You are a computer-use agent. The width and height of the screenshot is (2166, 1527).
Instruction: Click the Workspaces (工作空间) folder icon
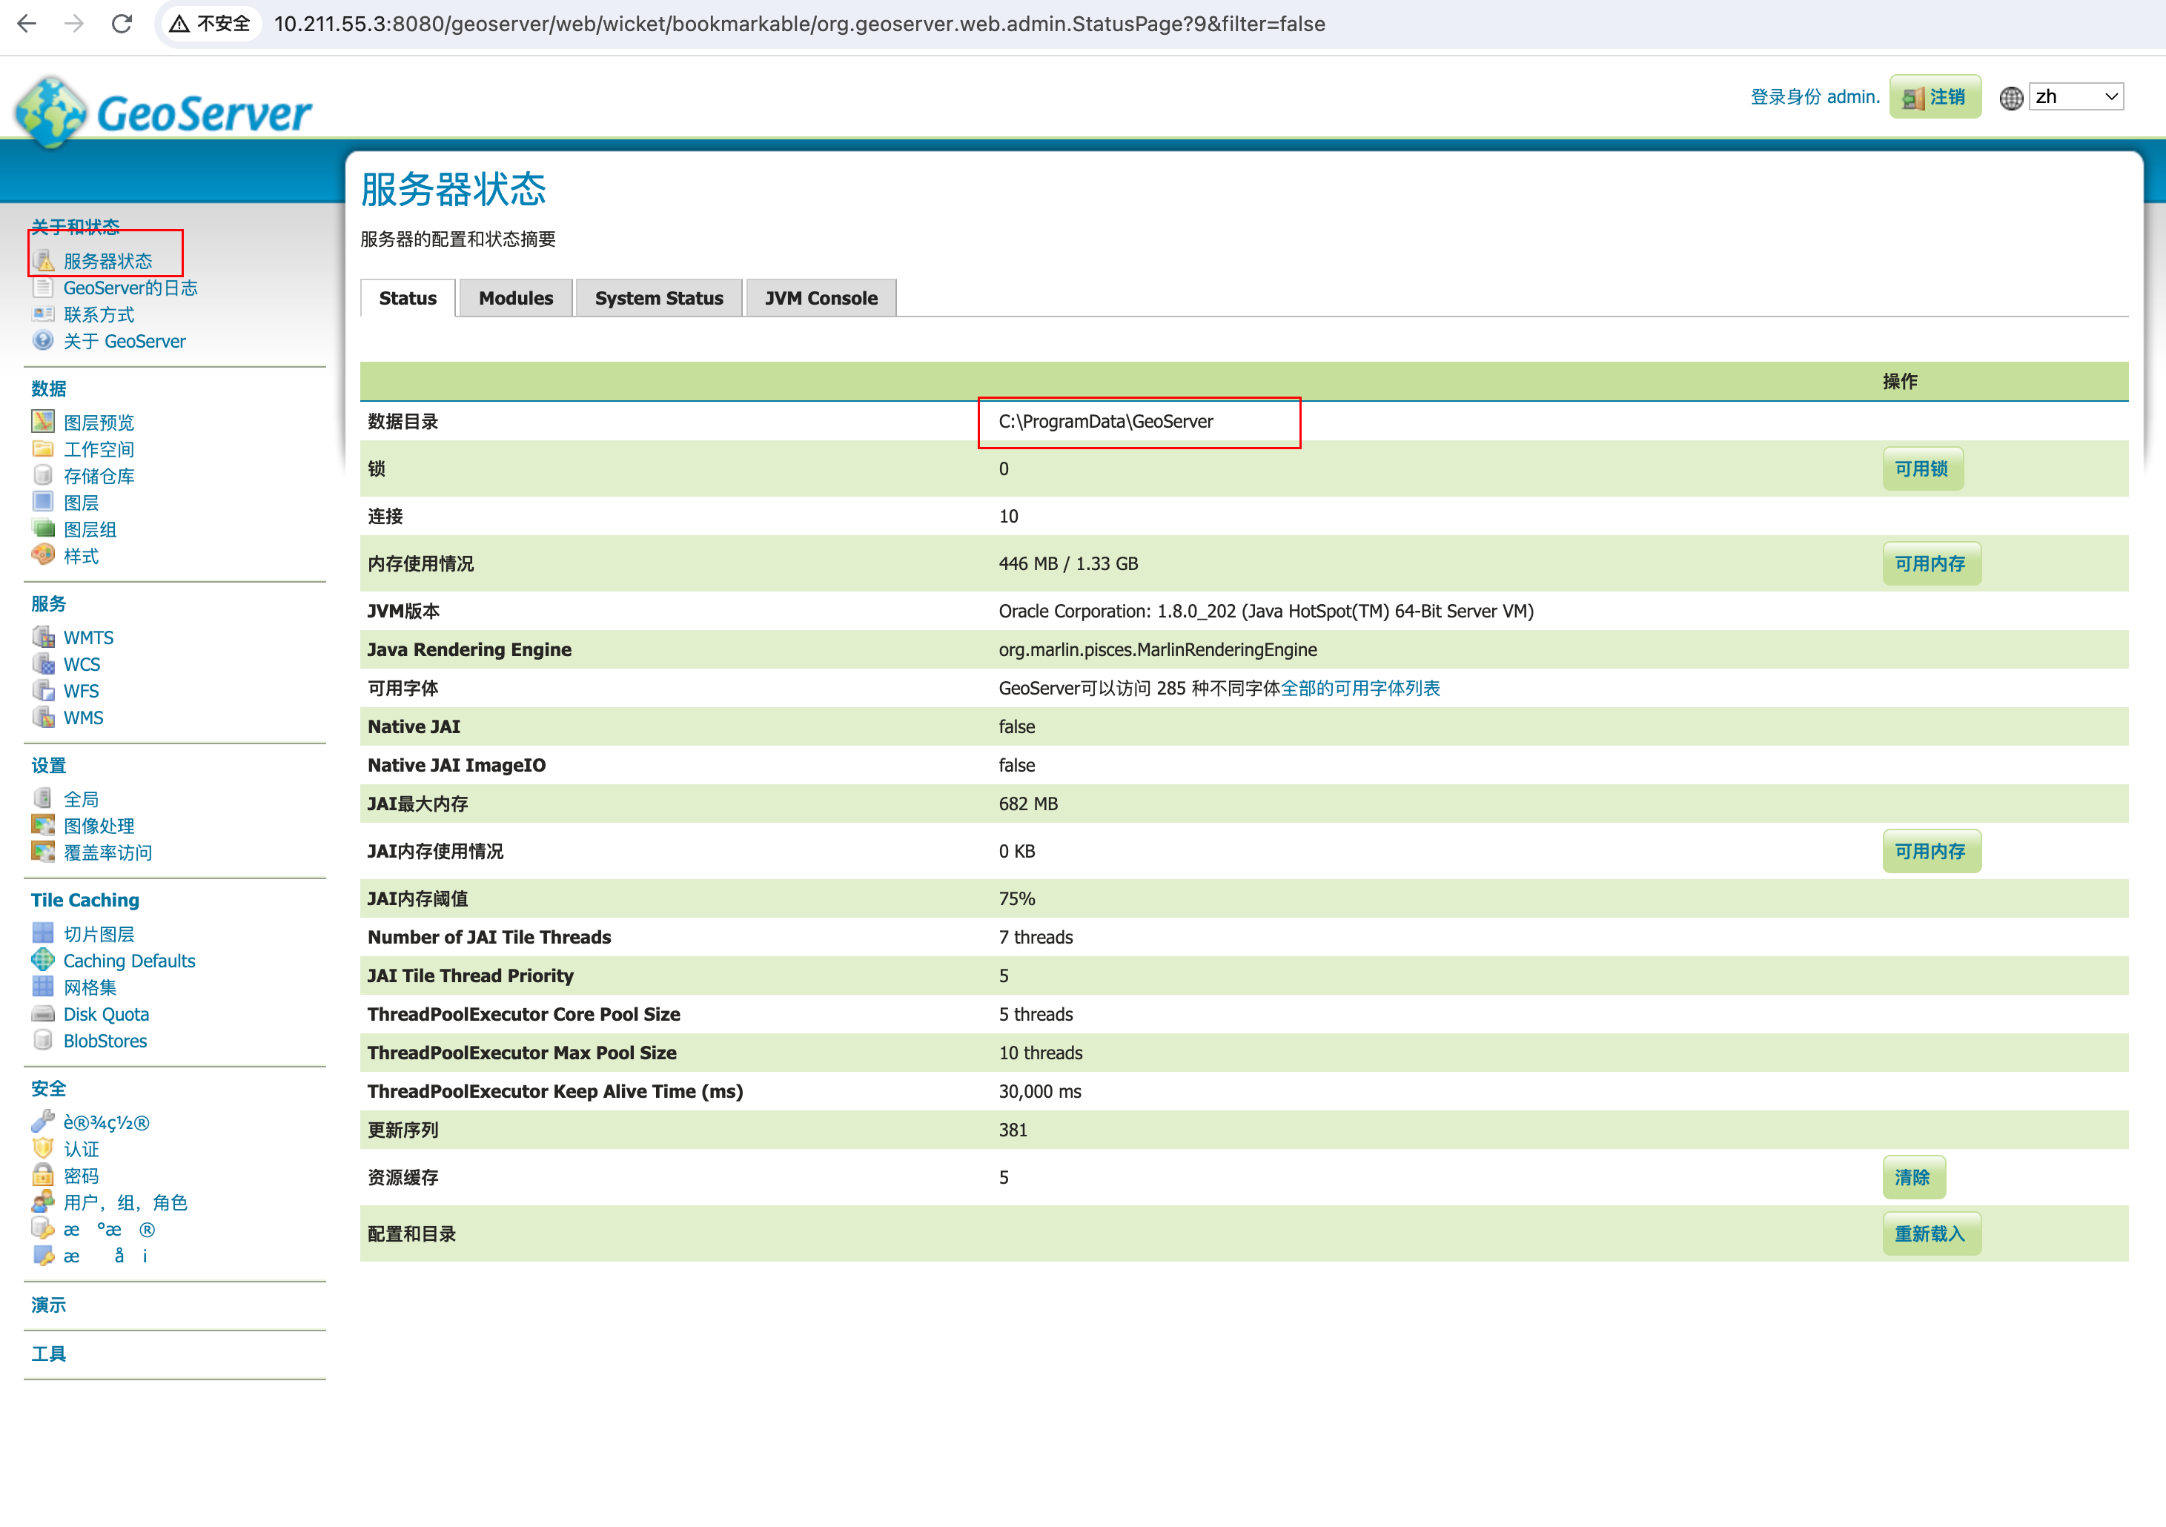click(x=44, y=449)
